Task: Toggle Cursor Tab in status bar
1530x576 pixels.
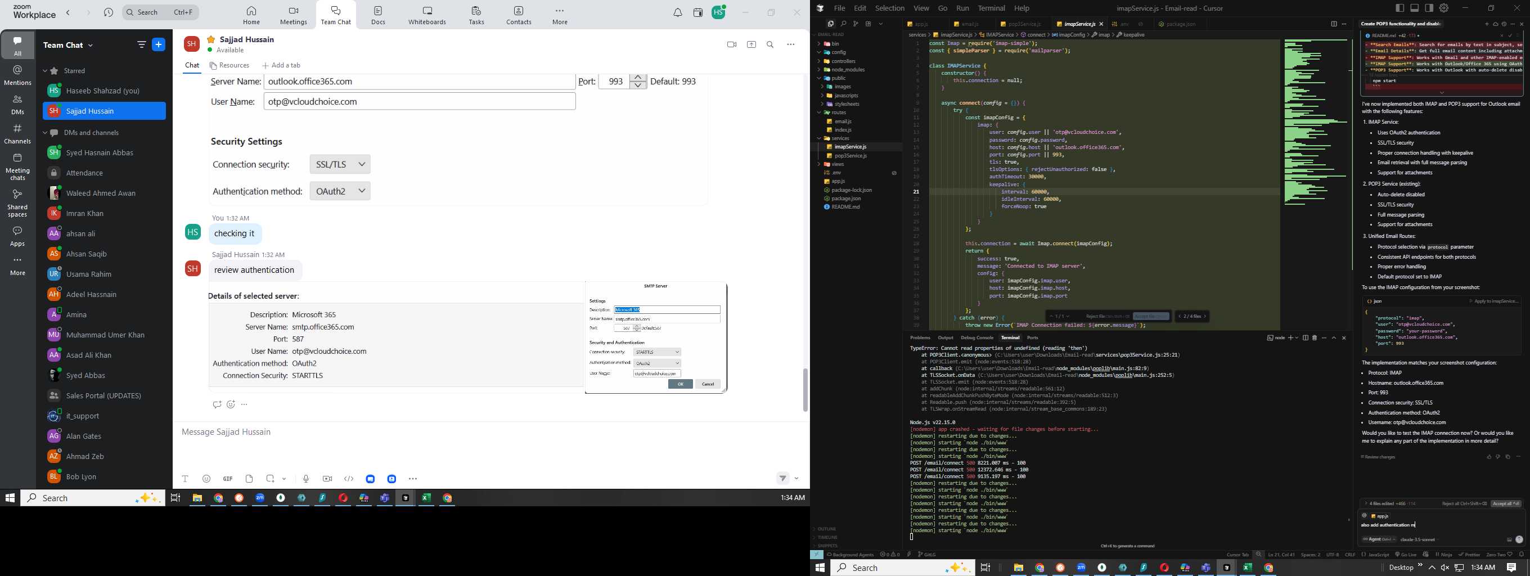Action: (x=1237, y=555)
